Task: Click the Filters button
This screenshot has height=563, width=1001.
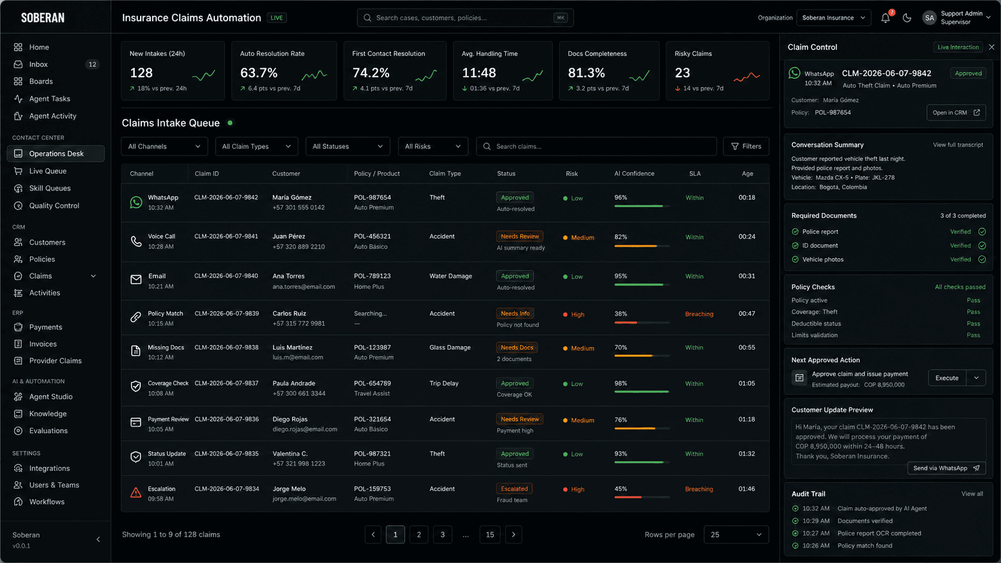Action: point(747,147)
